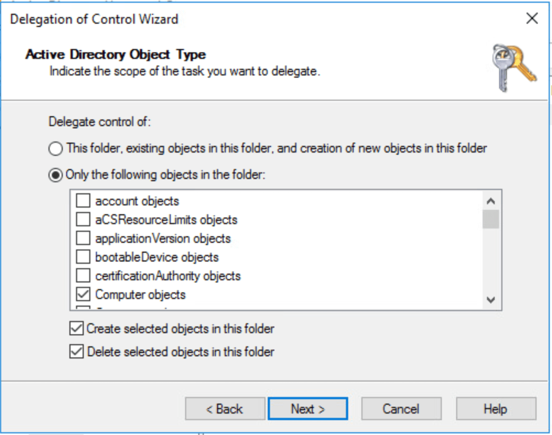Select 'This folder, existing objects' radio option

point(56,148)
